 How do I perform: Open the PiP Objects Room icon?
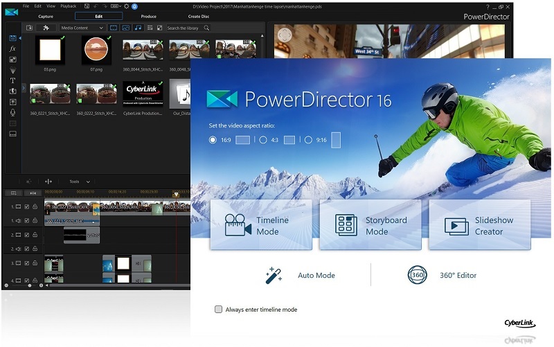pyautogui.click(x=12, y=60)
